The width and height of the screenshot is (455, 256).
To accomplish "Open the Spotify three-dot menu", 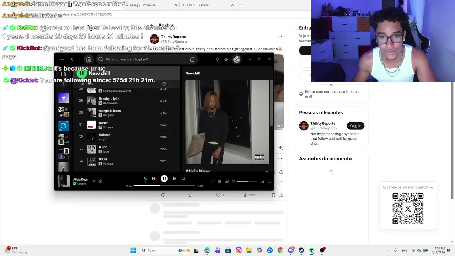I will (62, 59).
